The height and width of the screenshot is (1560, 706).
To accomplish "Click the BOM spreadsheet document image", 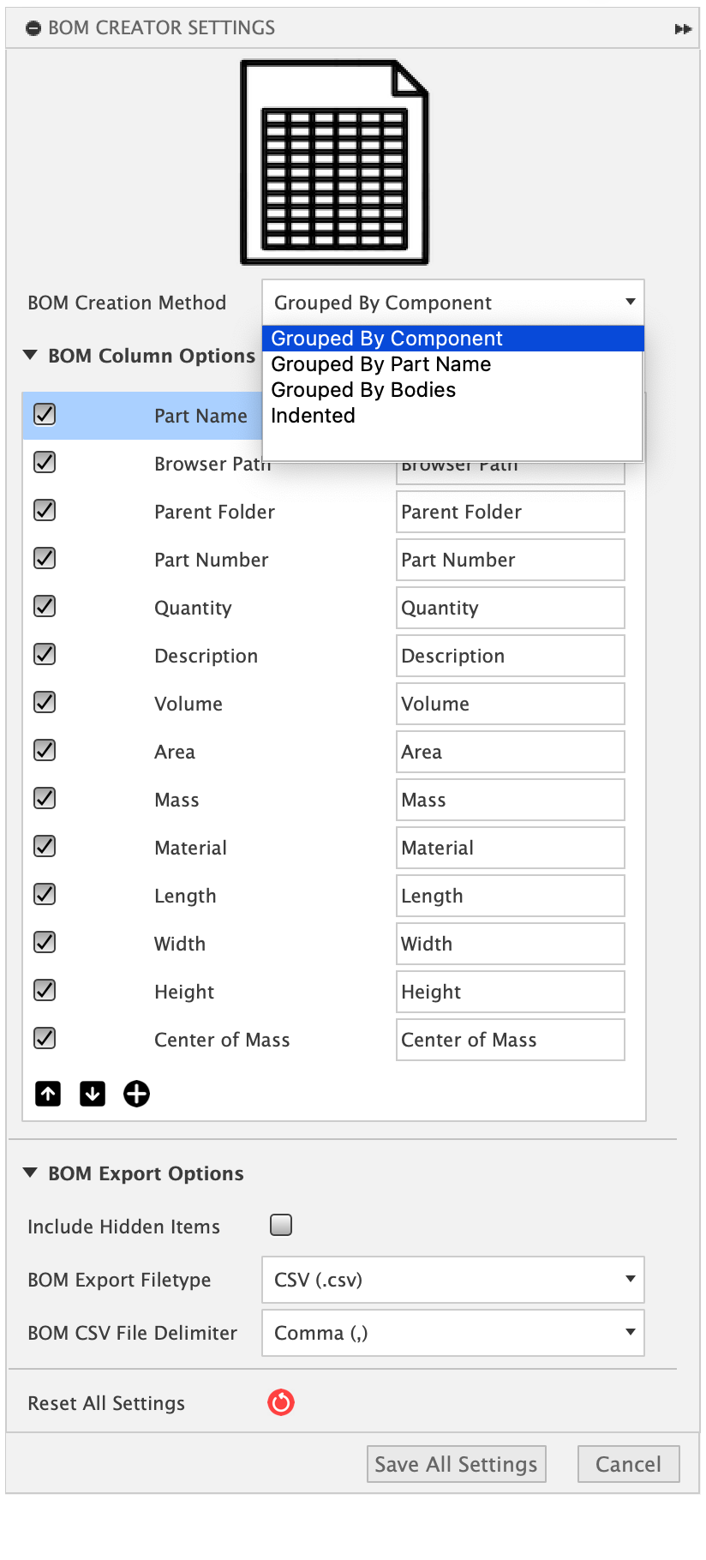I will click(334, 162).
